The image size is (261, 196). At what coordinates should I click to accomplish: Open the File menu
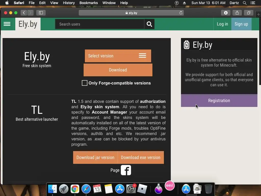(32, 3)
